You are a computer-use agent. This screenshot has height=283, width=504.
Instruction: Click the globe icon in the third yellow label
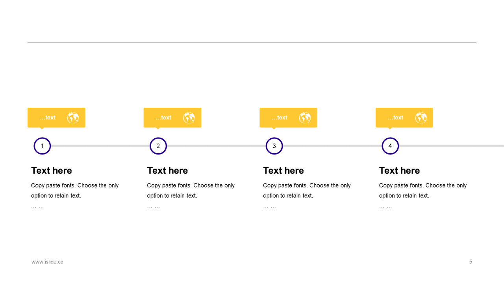[x=305, y=118]
